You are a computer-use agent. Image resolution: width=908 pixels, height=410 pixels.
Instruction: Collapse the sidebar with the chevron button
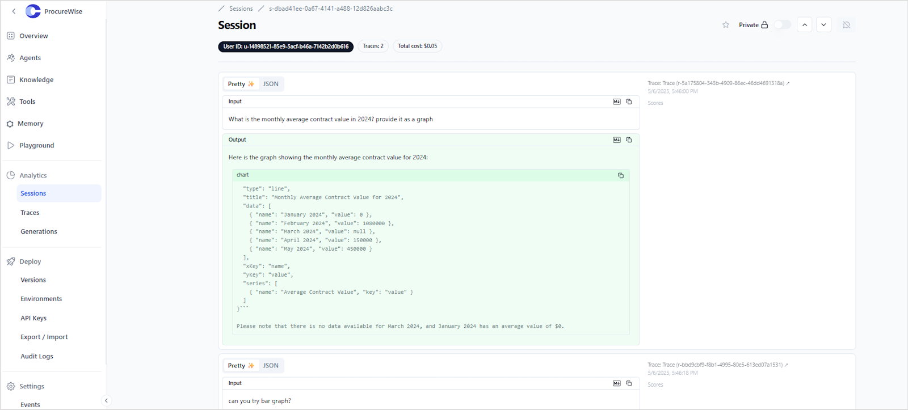106,400
